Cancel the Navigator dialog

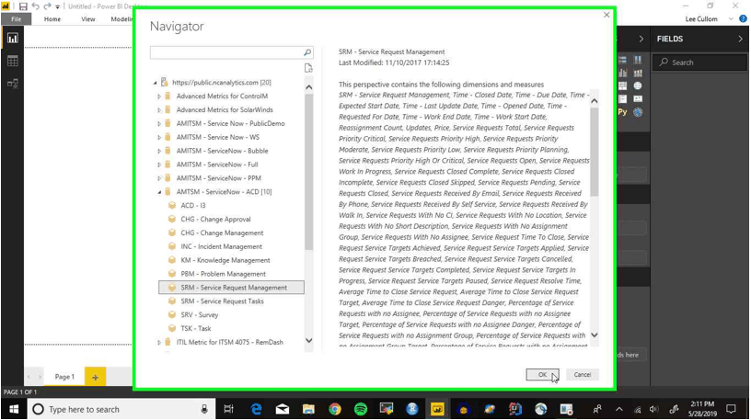click(583, 375)
